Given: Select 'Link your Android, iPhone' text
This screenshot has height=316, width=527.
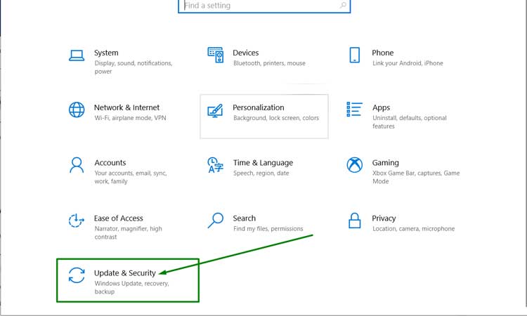Looking at the screenshot, I should click(x=408, y=63).
